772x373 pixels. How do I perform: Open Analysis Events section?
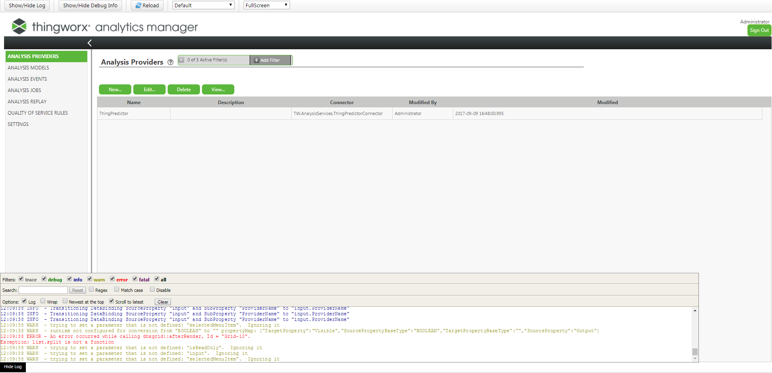click(46, 79)
